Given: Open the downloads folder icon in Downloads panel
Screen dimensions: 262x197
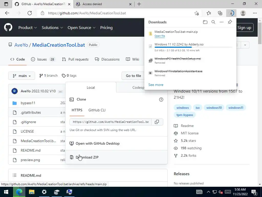Looking at the screenshot, I should (x=205, y=22).
